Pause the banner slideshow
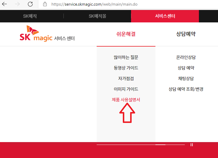This screenshot has width=218, height=158. click(192, 145)
